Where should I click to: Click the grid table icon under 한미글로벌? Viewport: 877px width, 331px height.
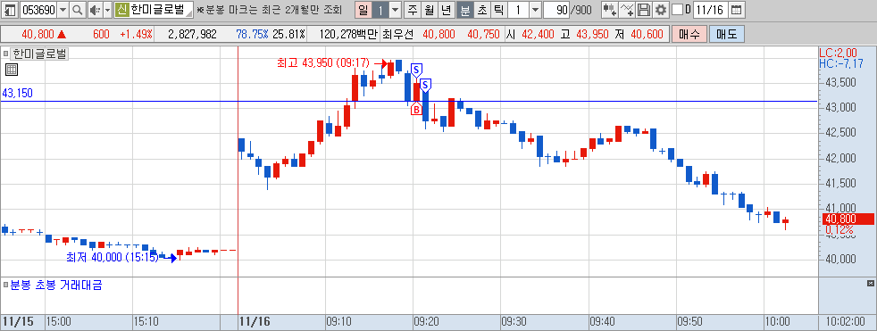(12, 70)
